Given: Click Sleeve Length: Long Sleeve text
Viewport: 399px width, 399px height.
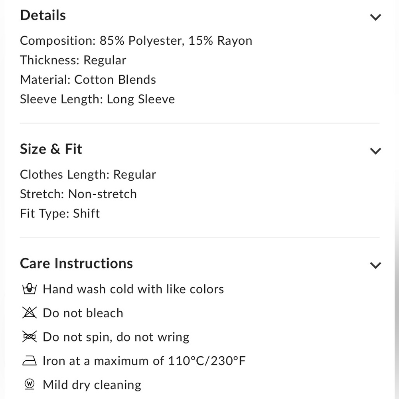Looking at the screenshot, I should (97, 99).
